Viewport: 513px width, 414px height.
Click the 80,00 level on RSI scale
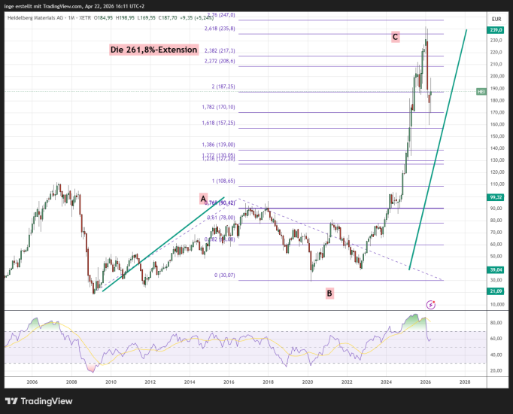pos(496,323)
